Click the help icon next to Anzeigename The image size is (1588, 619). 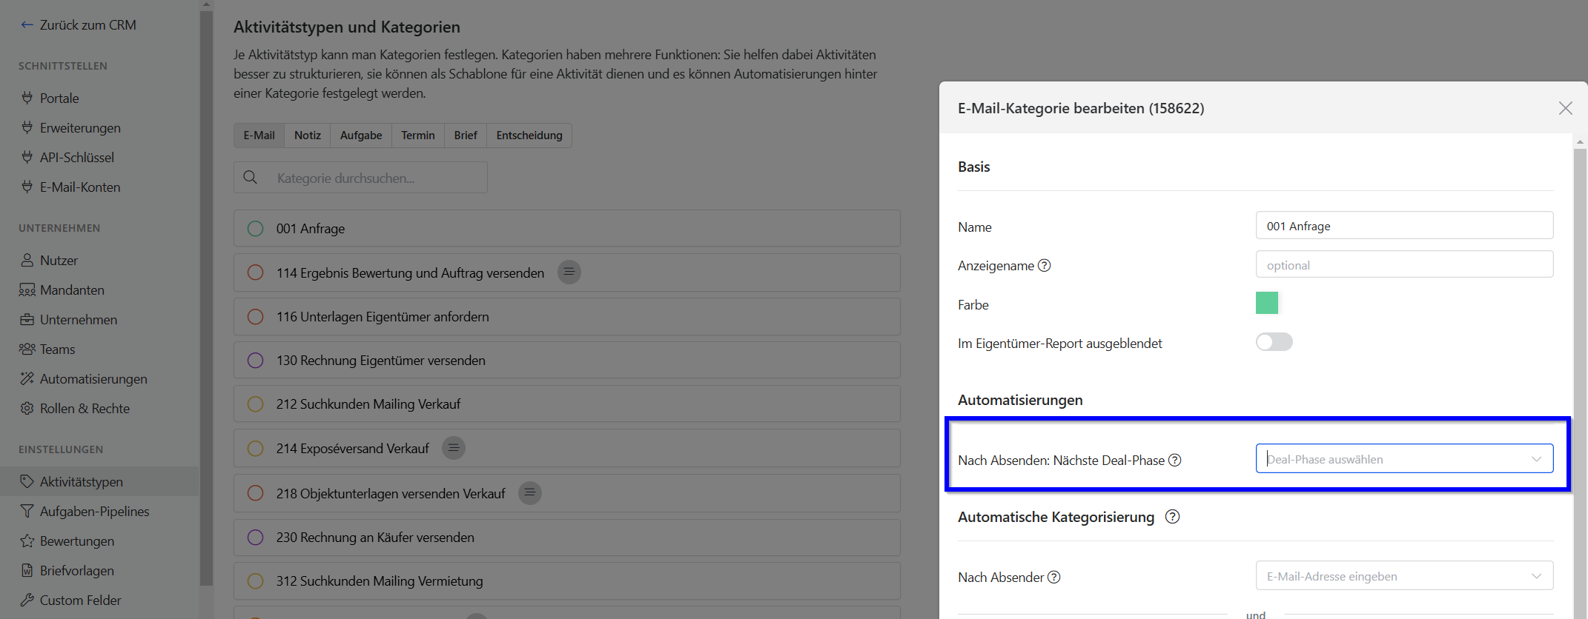1044,266
